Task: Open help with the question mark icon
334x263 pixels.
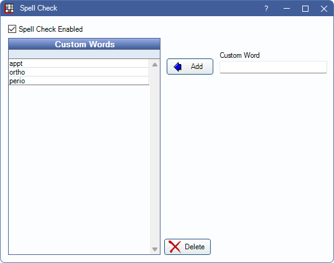Action: click(266, 9)
